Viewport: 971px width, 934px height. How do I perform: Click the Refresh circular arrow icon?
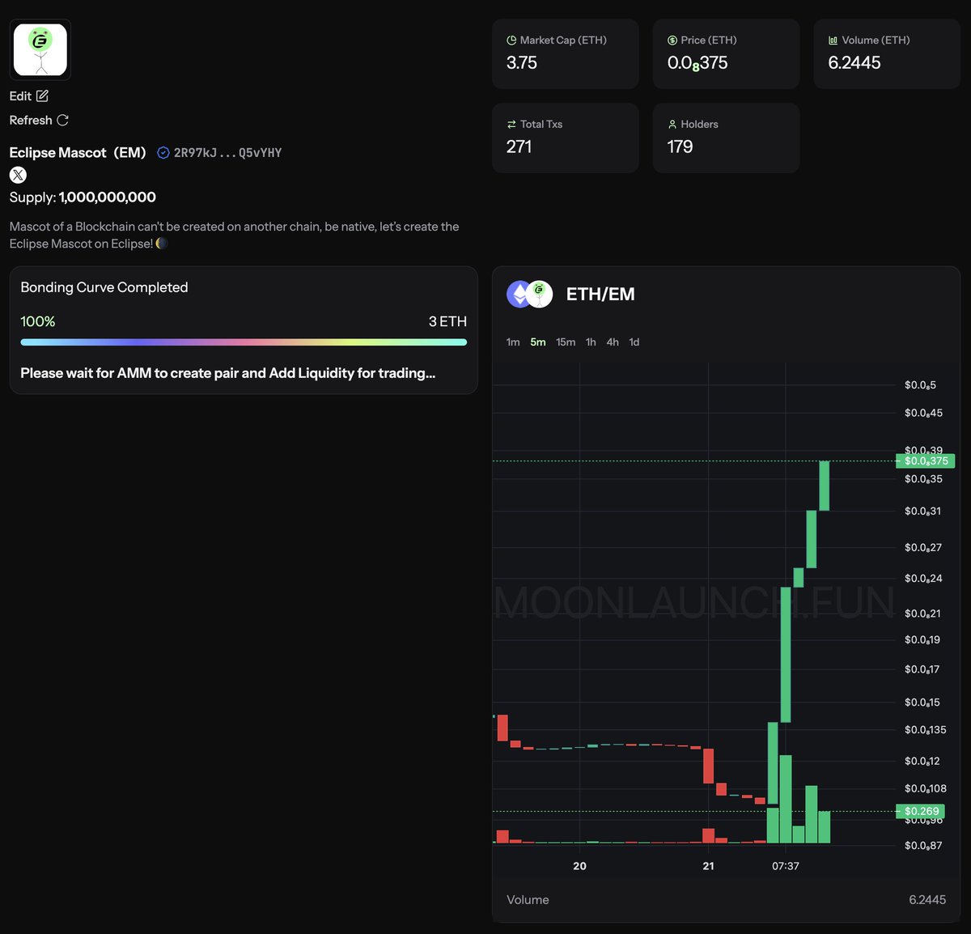point(62,120)
